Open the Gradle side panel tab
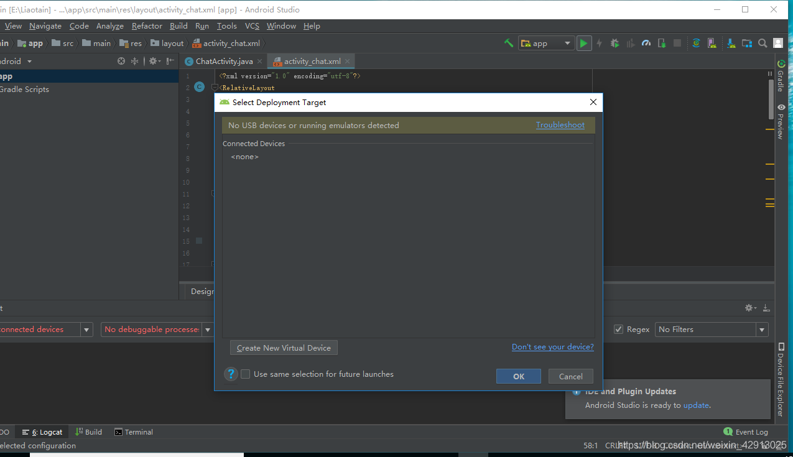This screenshot has height=457, width=793. click(x=781, y=76)
